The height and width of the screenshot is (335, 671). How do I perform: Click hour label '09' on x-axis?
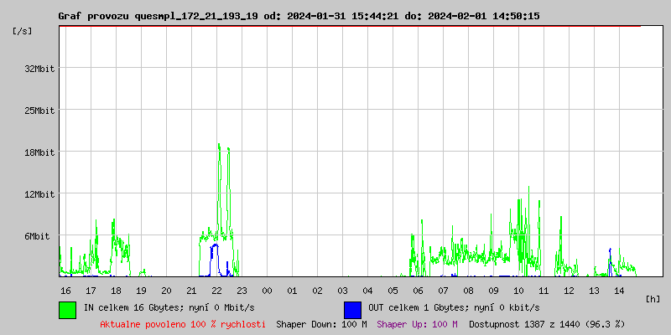[x=493, y=291]
